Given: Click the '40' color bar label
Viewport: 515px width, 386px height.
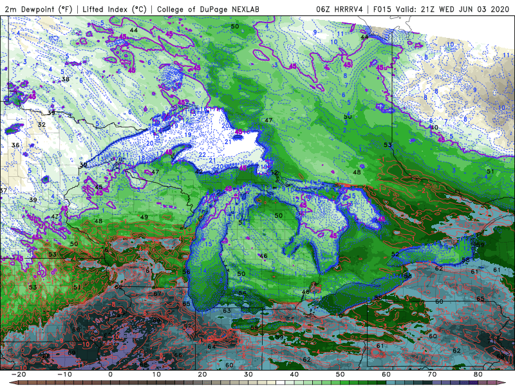Looking at the screenshot, I should point(294,374).
